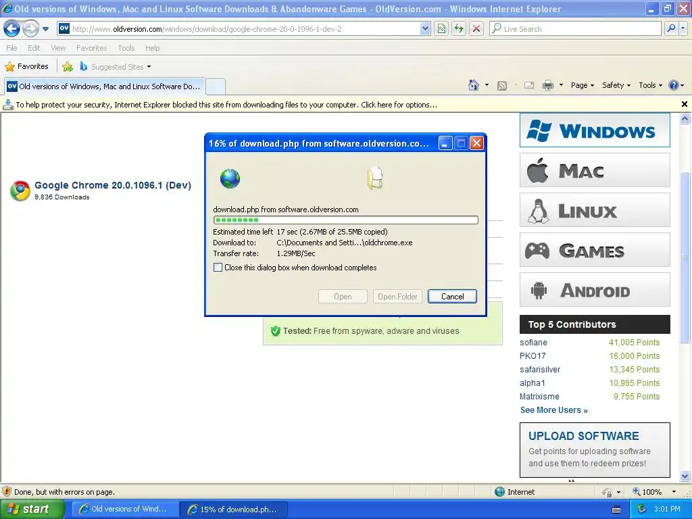This screenshot has width=692, height=519.
Task: Open contributor PKO17 profile
Action: tap(533, 355)
